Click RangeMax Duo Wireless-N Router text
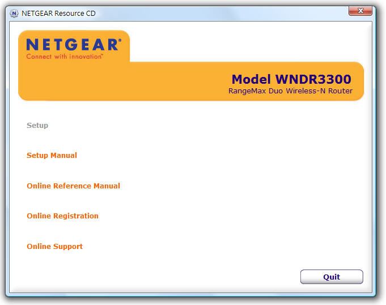Viewport: 386px width, 305px height. pyautogui.click(x=290, y=91)
